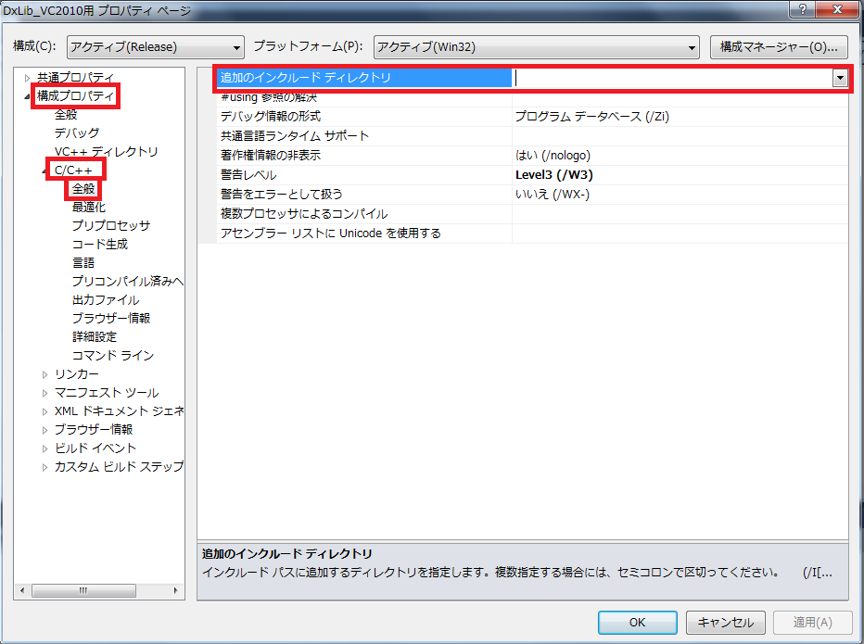The image size is (864, 644).
Task: Expand the マニフェスト ツール node arrow
Action: point(45,393)
